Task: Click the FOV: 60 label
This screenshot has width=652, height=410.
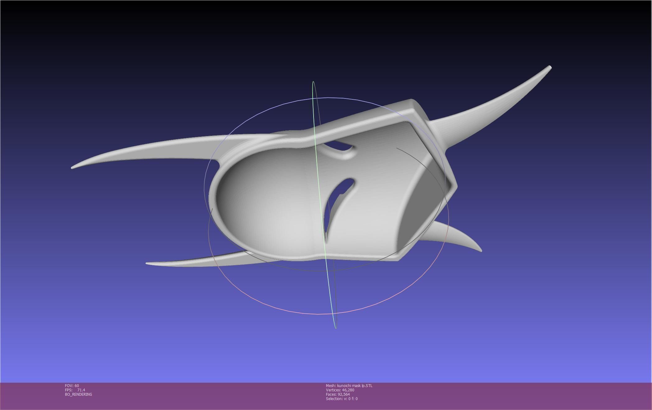Action: point(72,385)
